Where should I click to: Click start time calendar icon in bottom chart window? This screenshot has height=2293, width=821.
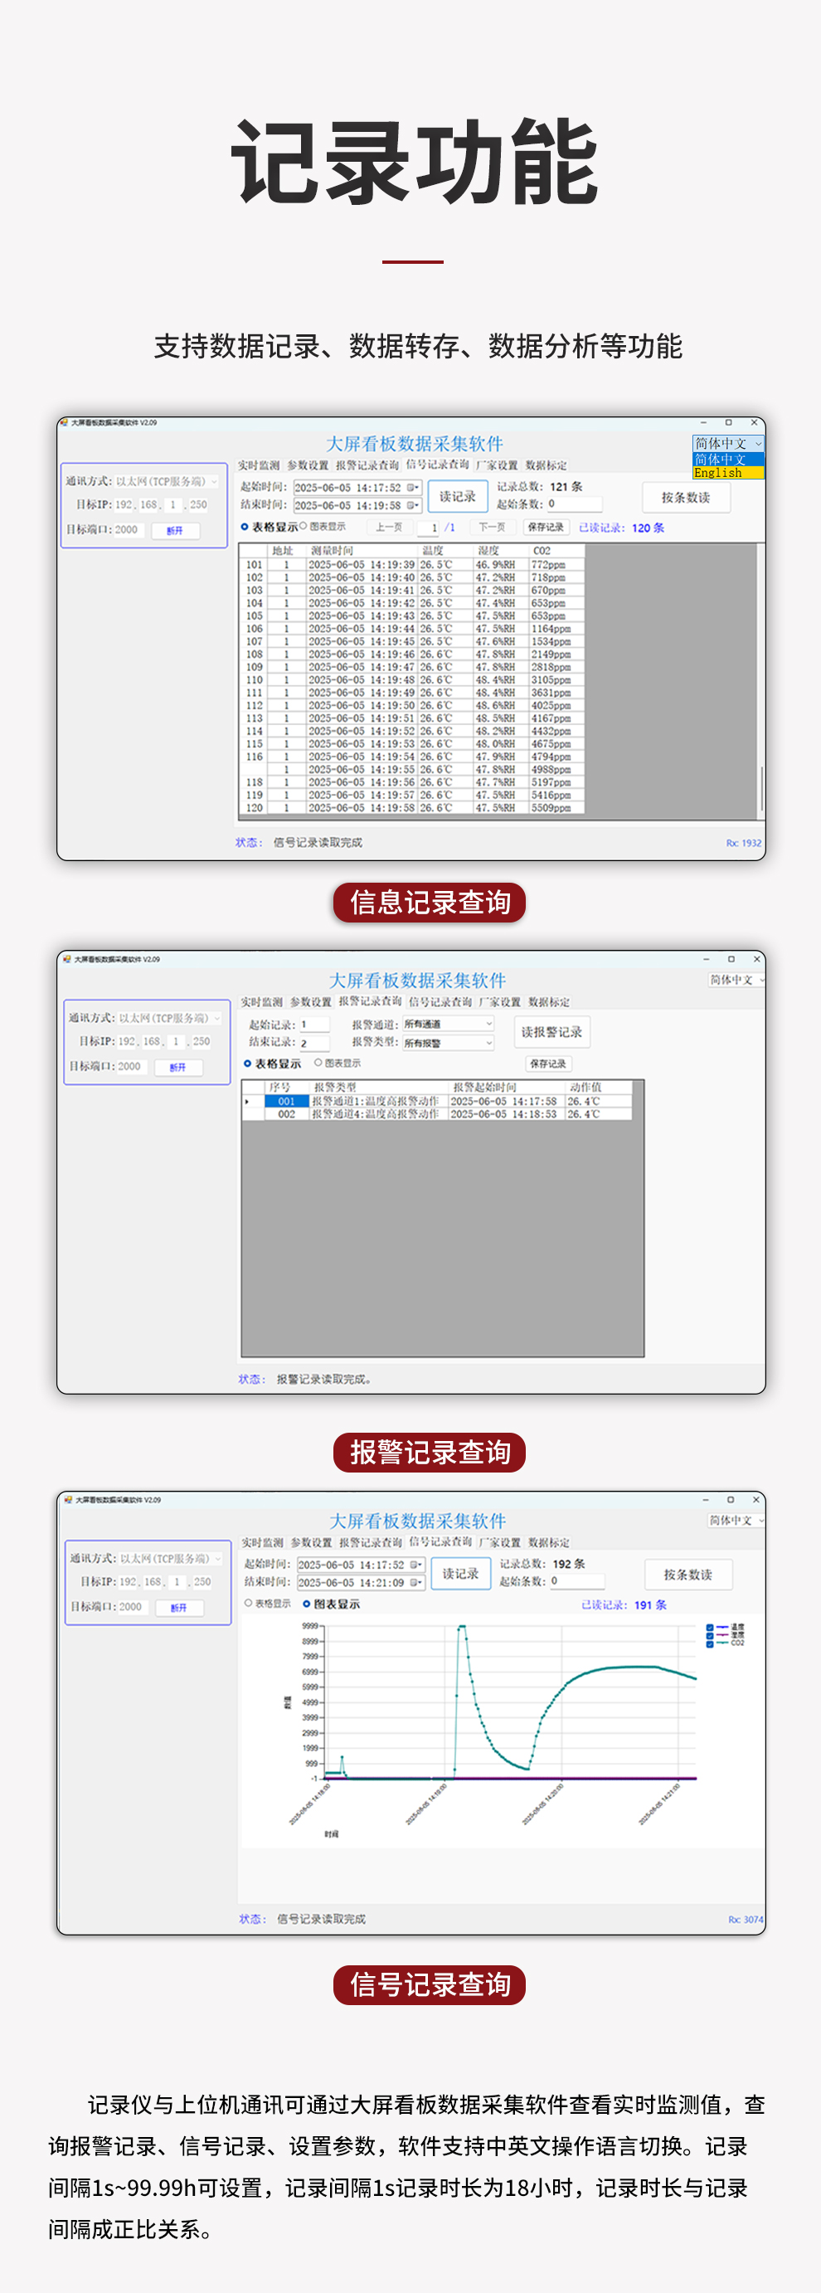coord(415,1564)
